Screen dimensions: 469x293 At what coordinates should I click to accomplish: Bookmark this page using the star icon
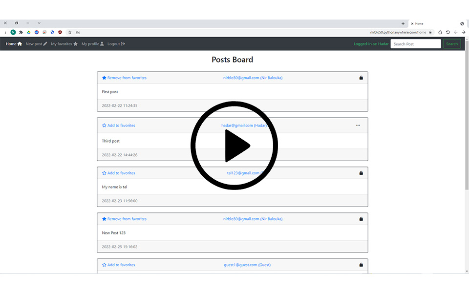tap(70, 32)
